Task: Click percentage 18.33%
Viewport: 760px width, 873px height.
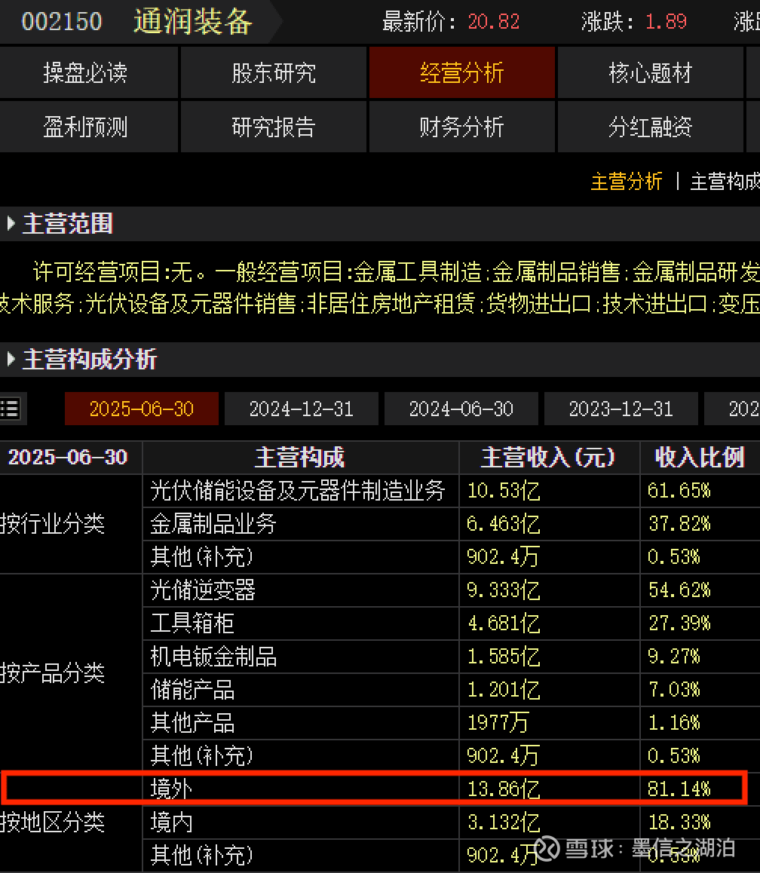Action: 679,822
